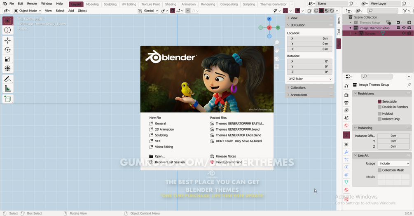Open the Object Mode dropdown
Viewport: 414px width, 216px height.
click(28, 11)
